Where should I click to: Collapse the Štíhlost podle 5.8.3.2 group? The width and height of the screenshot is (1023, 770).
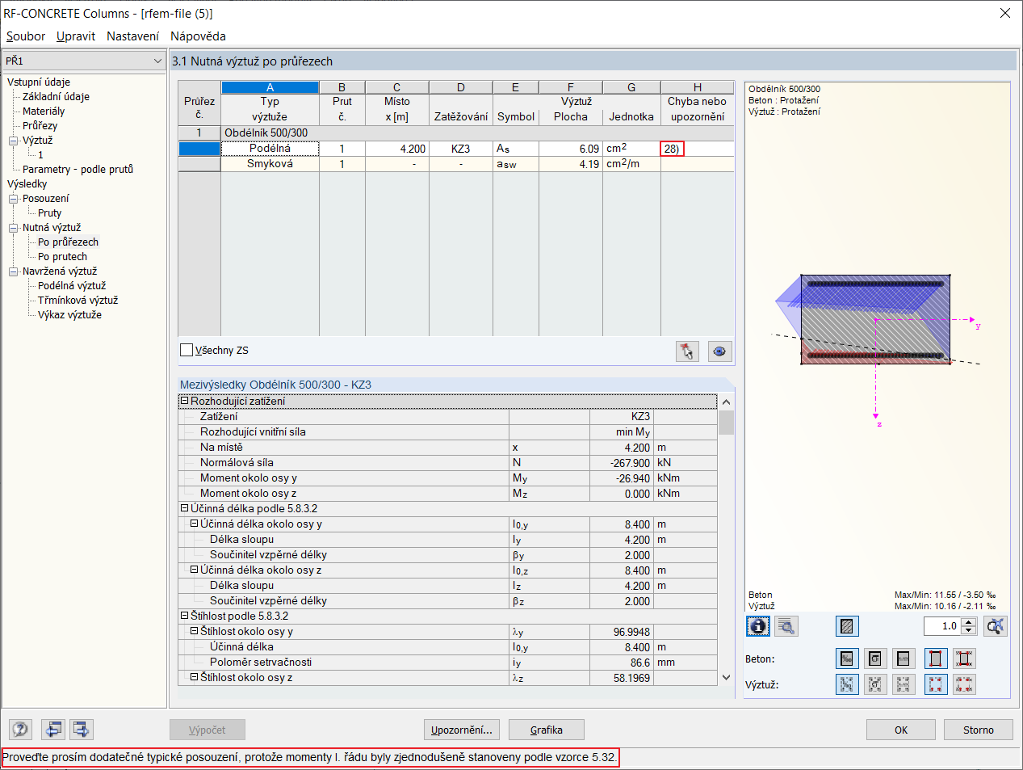coord(184,616)
